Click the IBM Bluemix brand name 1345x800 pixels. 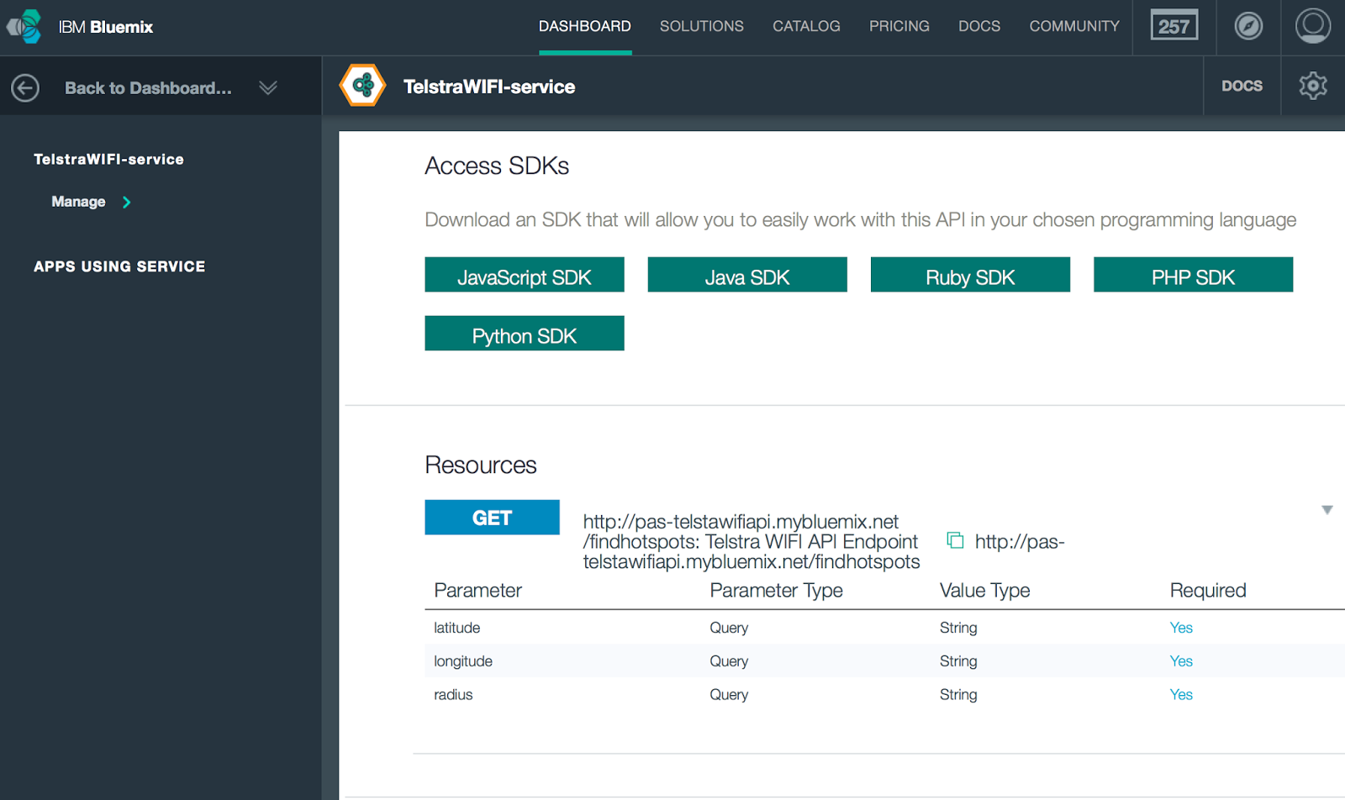(106, 27)
